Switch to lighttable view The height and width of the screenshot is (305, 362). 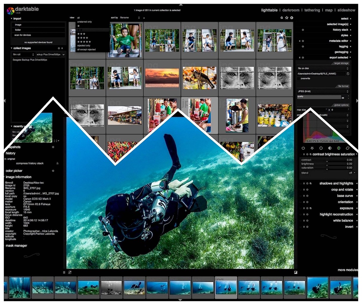point(269,10)
